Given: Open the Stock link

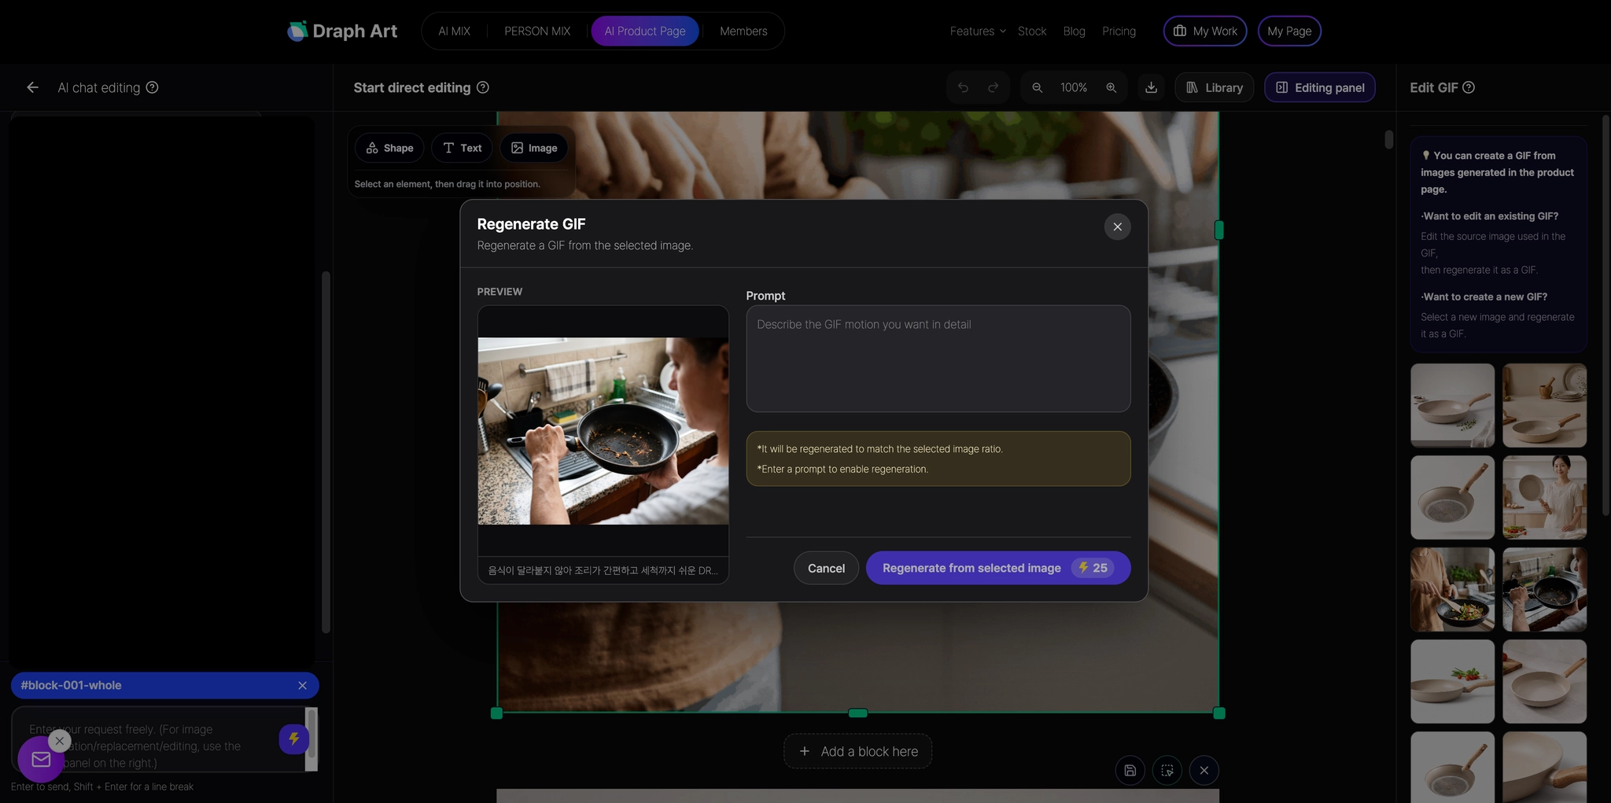Looking at the screenshot, I should pyautogui.click(x=1032, y=31).
